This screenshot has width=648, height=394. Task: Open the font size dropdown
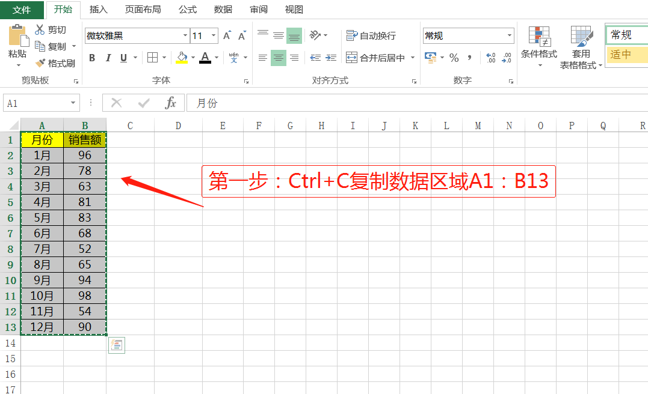214,35
